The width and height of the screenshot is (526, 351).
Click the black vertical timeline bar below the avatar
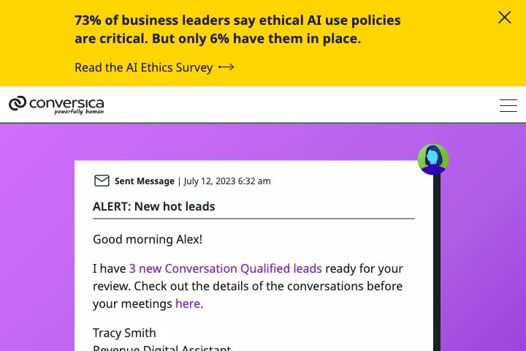pos(437,263)
